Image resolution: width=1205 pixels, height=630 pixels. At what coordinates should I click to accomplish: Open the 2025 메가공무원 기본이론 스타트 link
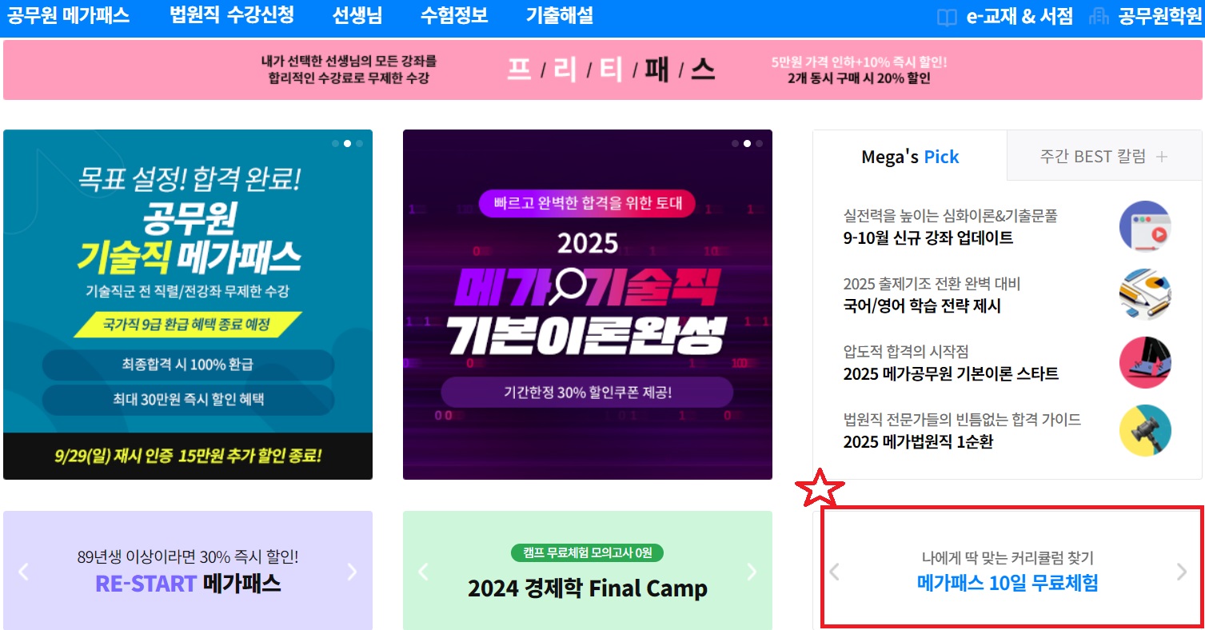click(951, 374)
